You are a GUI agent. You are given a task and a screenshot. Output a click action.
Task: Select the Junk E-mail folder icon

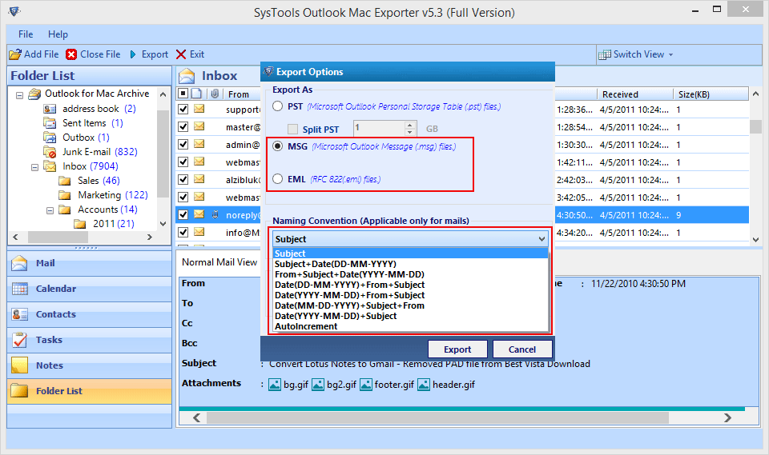[50, 152]
